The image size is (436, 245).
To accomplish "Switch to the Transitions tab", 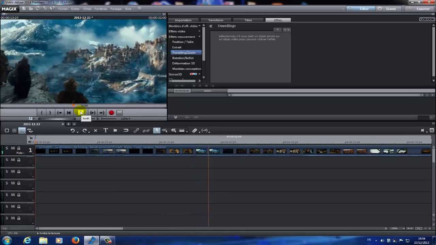I will (216, 20).
